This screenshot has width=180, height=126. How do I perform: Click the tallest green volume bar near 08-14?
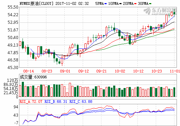click(x=23, y=89)
